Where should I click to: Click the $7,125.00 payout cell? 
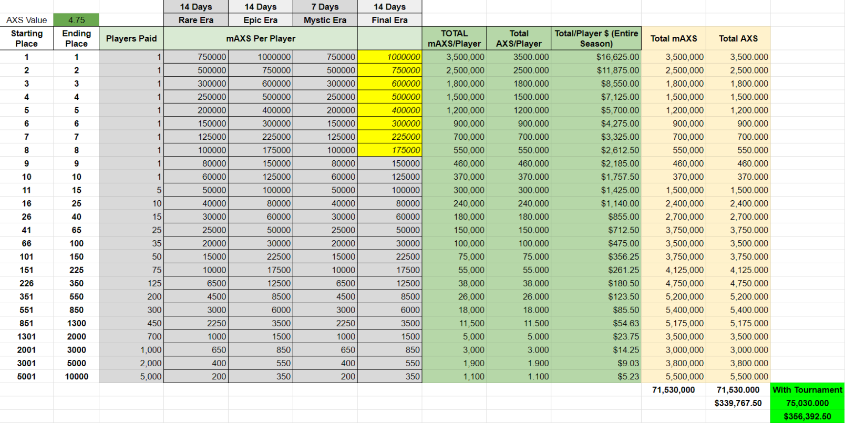coord(596,97)
